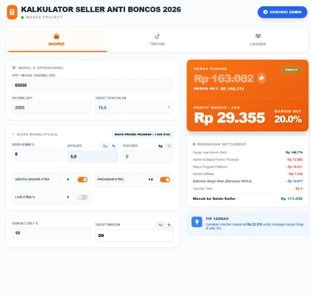The image size is (311, 295).
Task: Click the orange calculator logo icon
Action: [x=12, y=12]
